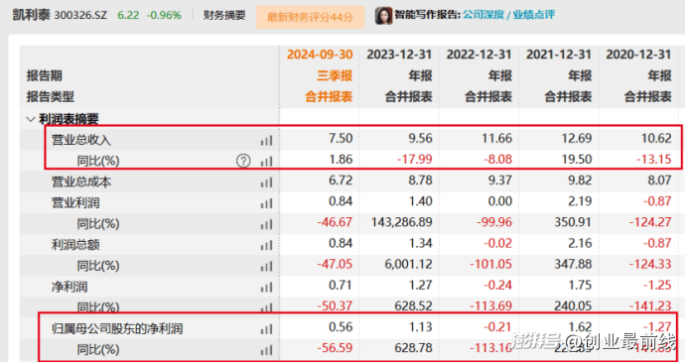Select the 2020-12-31 column header

tap(638, 55)
